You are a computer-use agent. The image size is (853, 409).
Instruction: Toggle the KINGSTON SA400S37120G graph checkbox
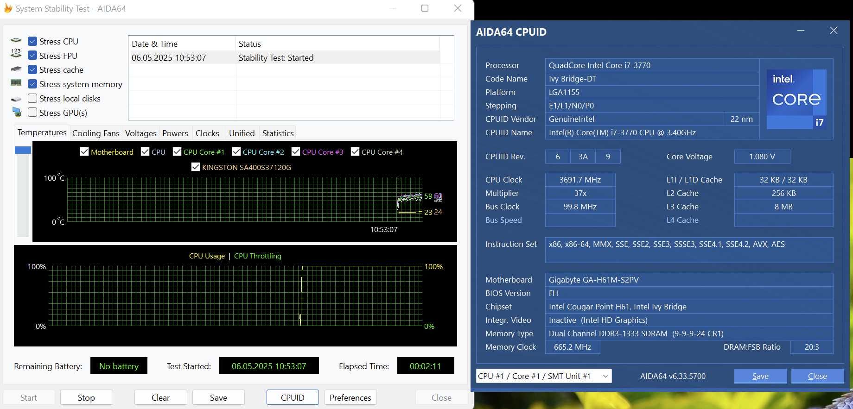(196, 167)
